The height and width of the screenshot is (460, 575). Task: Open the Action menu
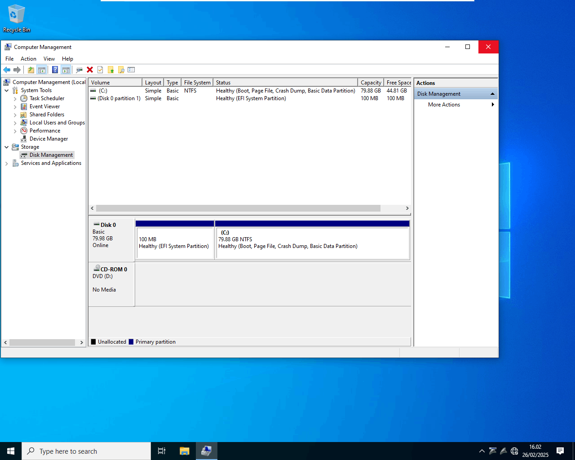point(28,59)
